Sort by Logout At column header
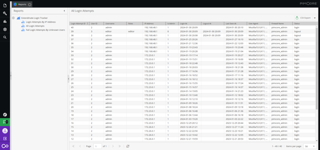The width and height of the screenshot is (320, 150). [x=212, y=24]
